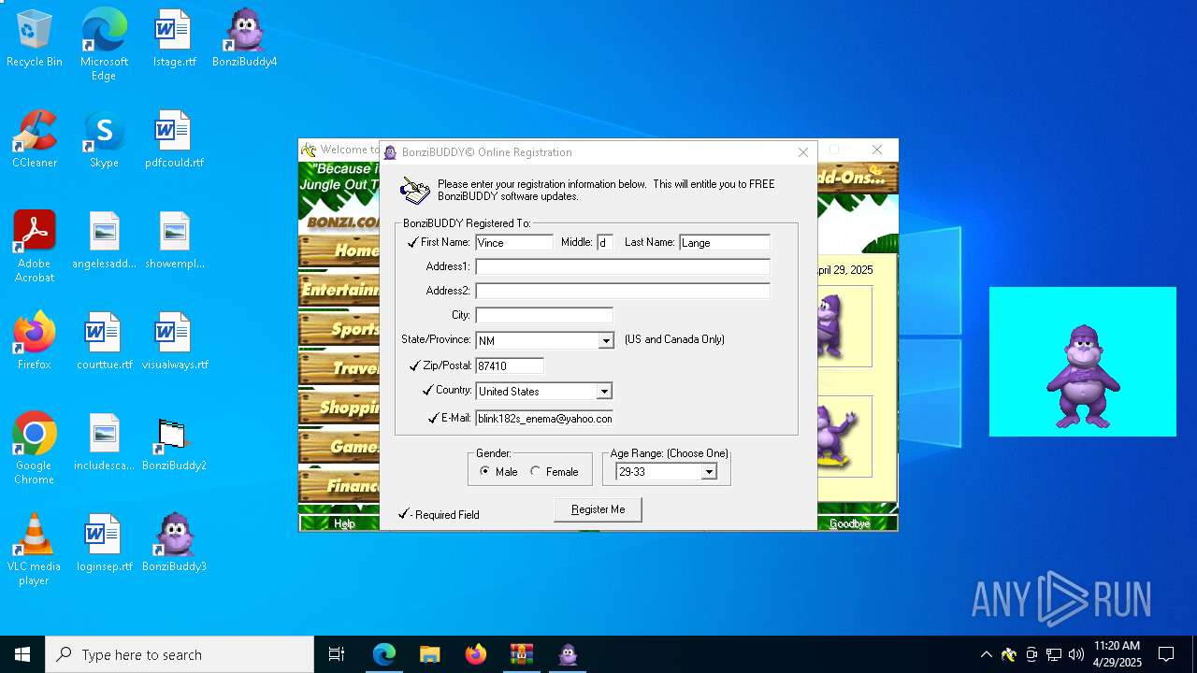Open Travel section in Welcome window
Image resolution: width=1197 pixels, height=673 pixels.
[339, 368]
